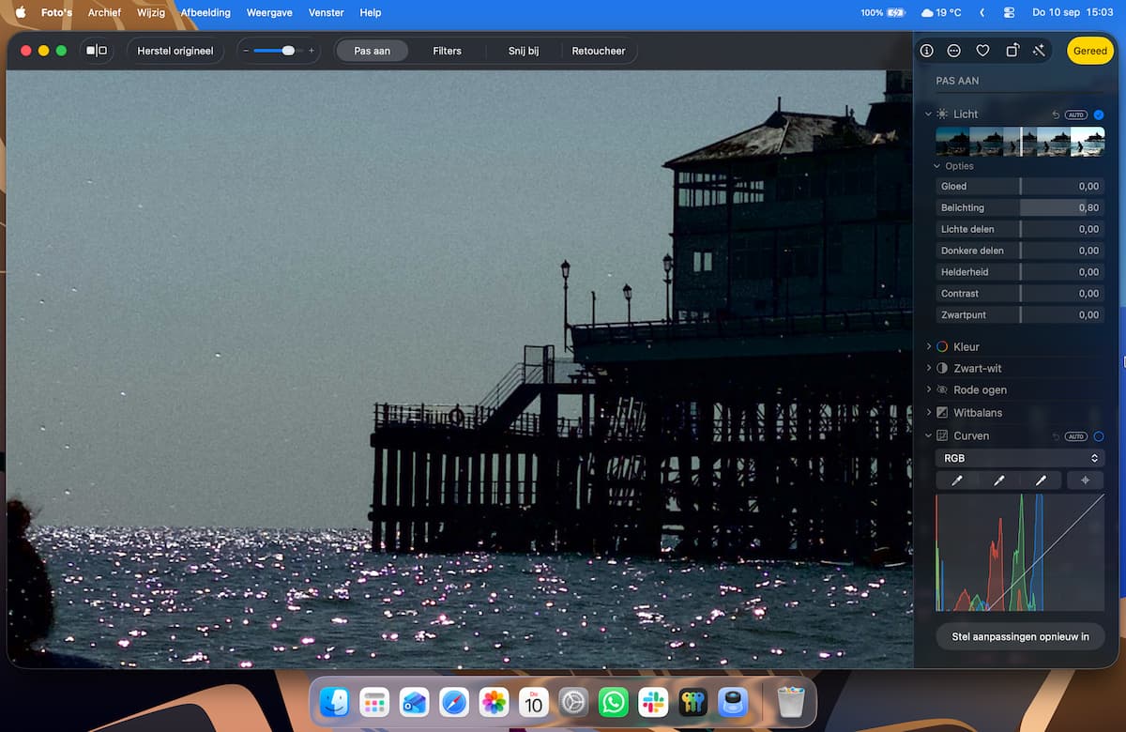The width and height of the screenshot is (1126, 732).
Task: Expand the Witbalans section
Action: 929,412
